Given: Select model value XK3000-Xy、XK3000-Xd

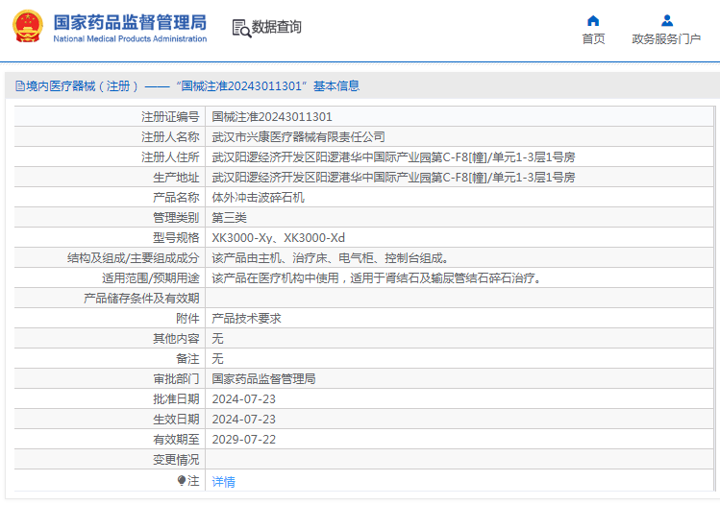Looking at the screenshot, I should (x=278, y=238).
